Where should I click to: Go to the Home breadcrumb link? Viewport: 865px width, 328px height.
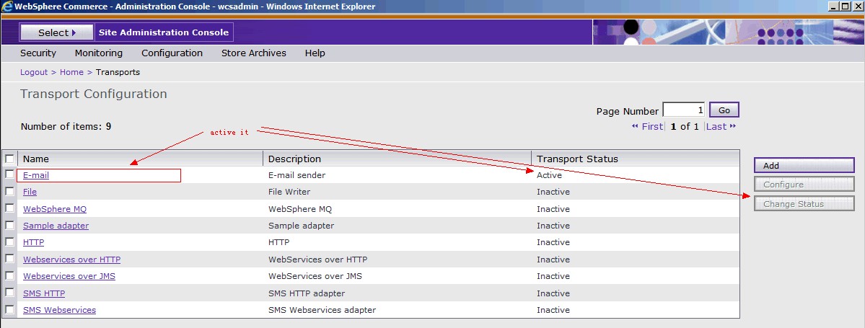[71, 72]
